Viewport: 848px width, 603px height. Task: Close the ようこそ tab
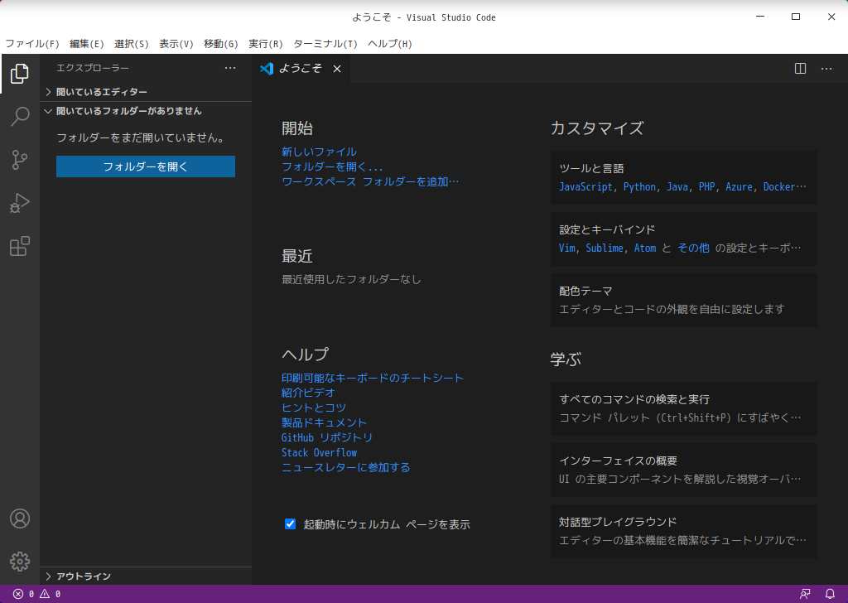pos(337,69)
